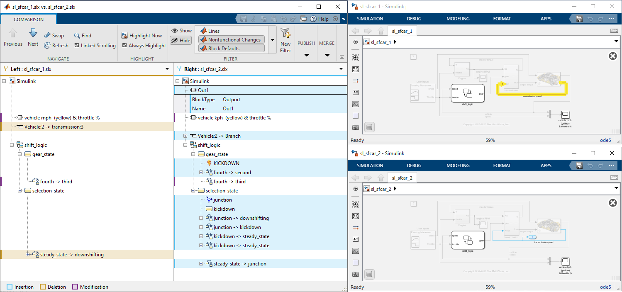Expand the PUBLISH dropdown arrow

point(307,55)
